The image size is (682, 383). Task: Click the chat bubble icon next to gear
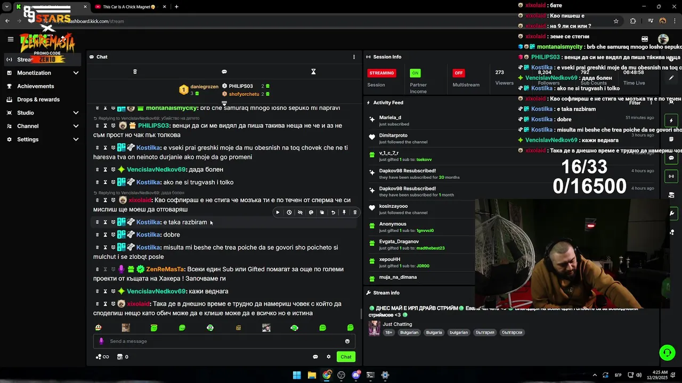315,357
